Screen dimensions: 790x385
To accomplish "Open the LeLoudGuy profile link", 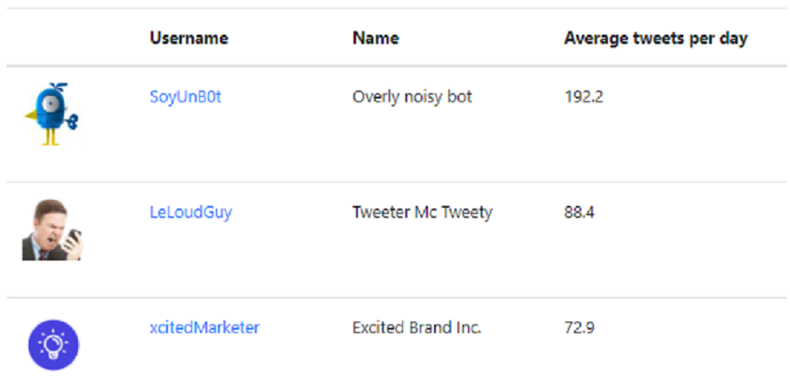I will (191, 212).
